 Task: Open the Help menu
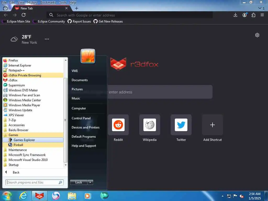click(73, 3)
